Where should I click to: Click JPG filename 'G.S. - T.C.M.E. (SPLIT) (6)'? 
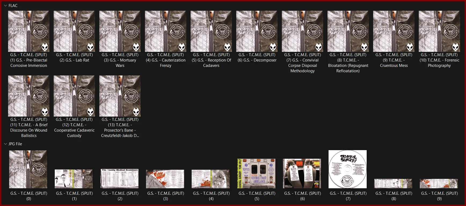tap(303, 196)
